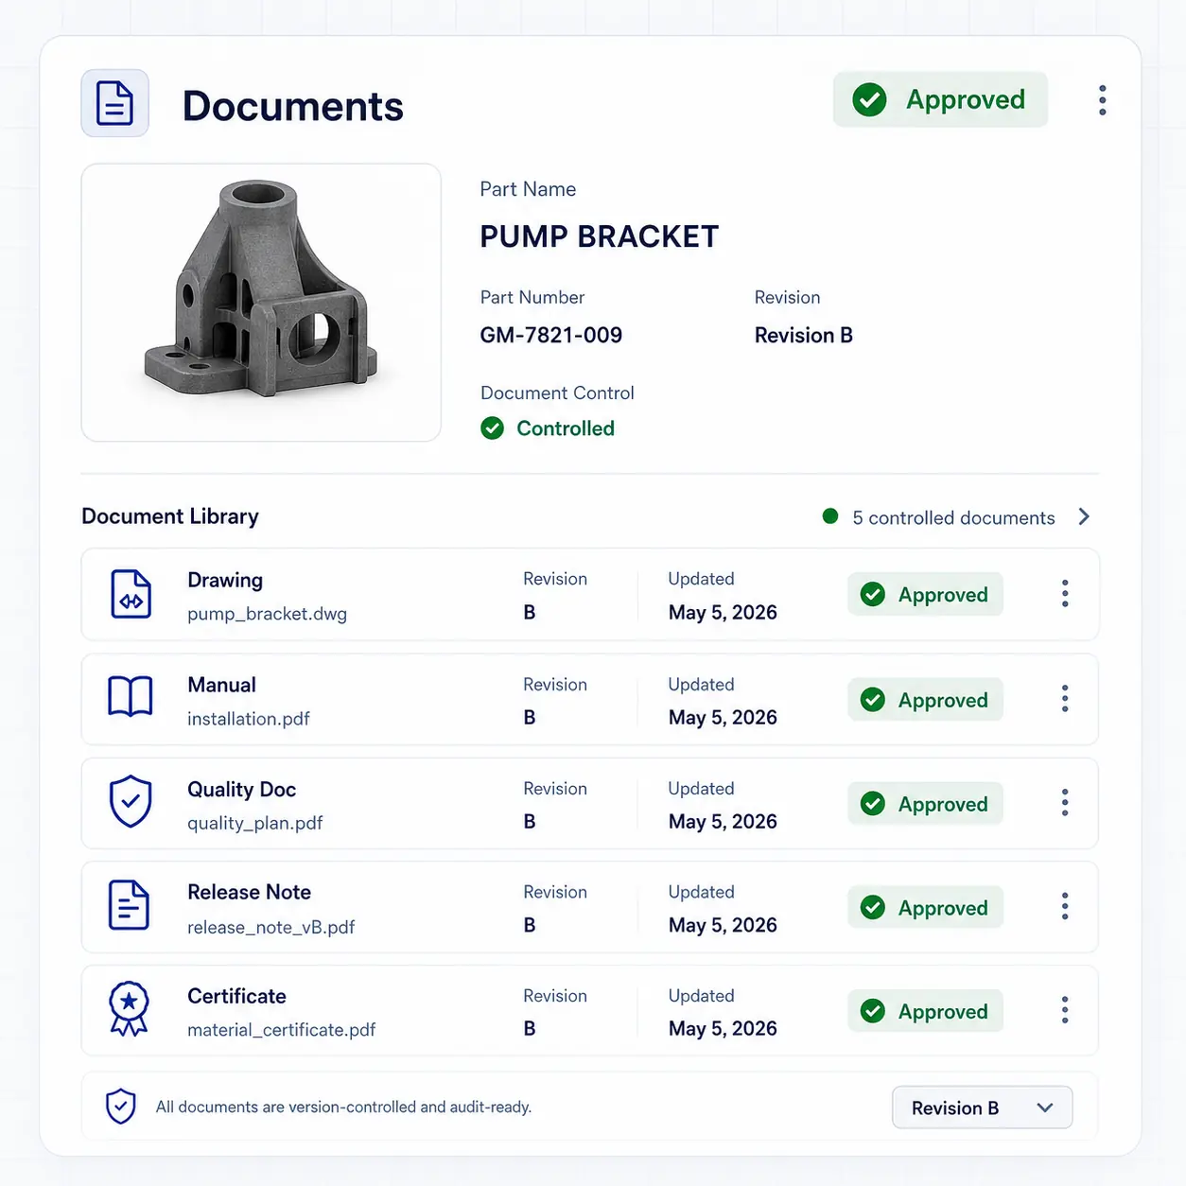Viewport: 1186px width, 1186px height.
Task: Open the kebab menu beside header Approved badge
Action: [1102, 100]
